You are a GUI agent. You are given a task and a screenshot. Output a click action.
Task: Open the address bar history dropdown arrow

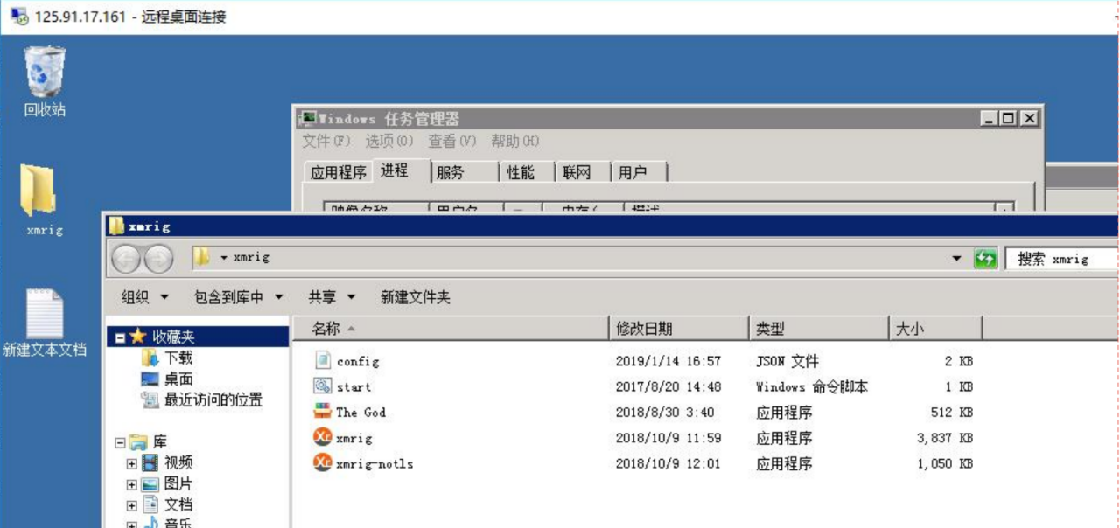tap(956, 259)
